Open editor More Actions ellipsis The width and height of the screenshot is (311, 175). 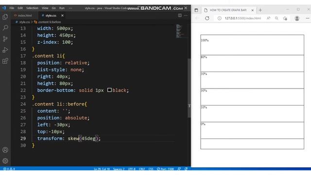[x=186, y=15]
